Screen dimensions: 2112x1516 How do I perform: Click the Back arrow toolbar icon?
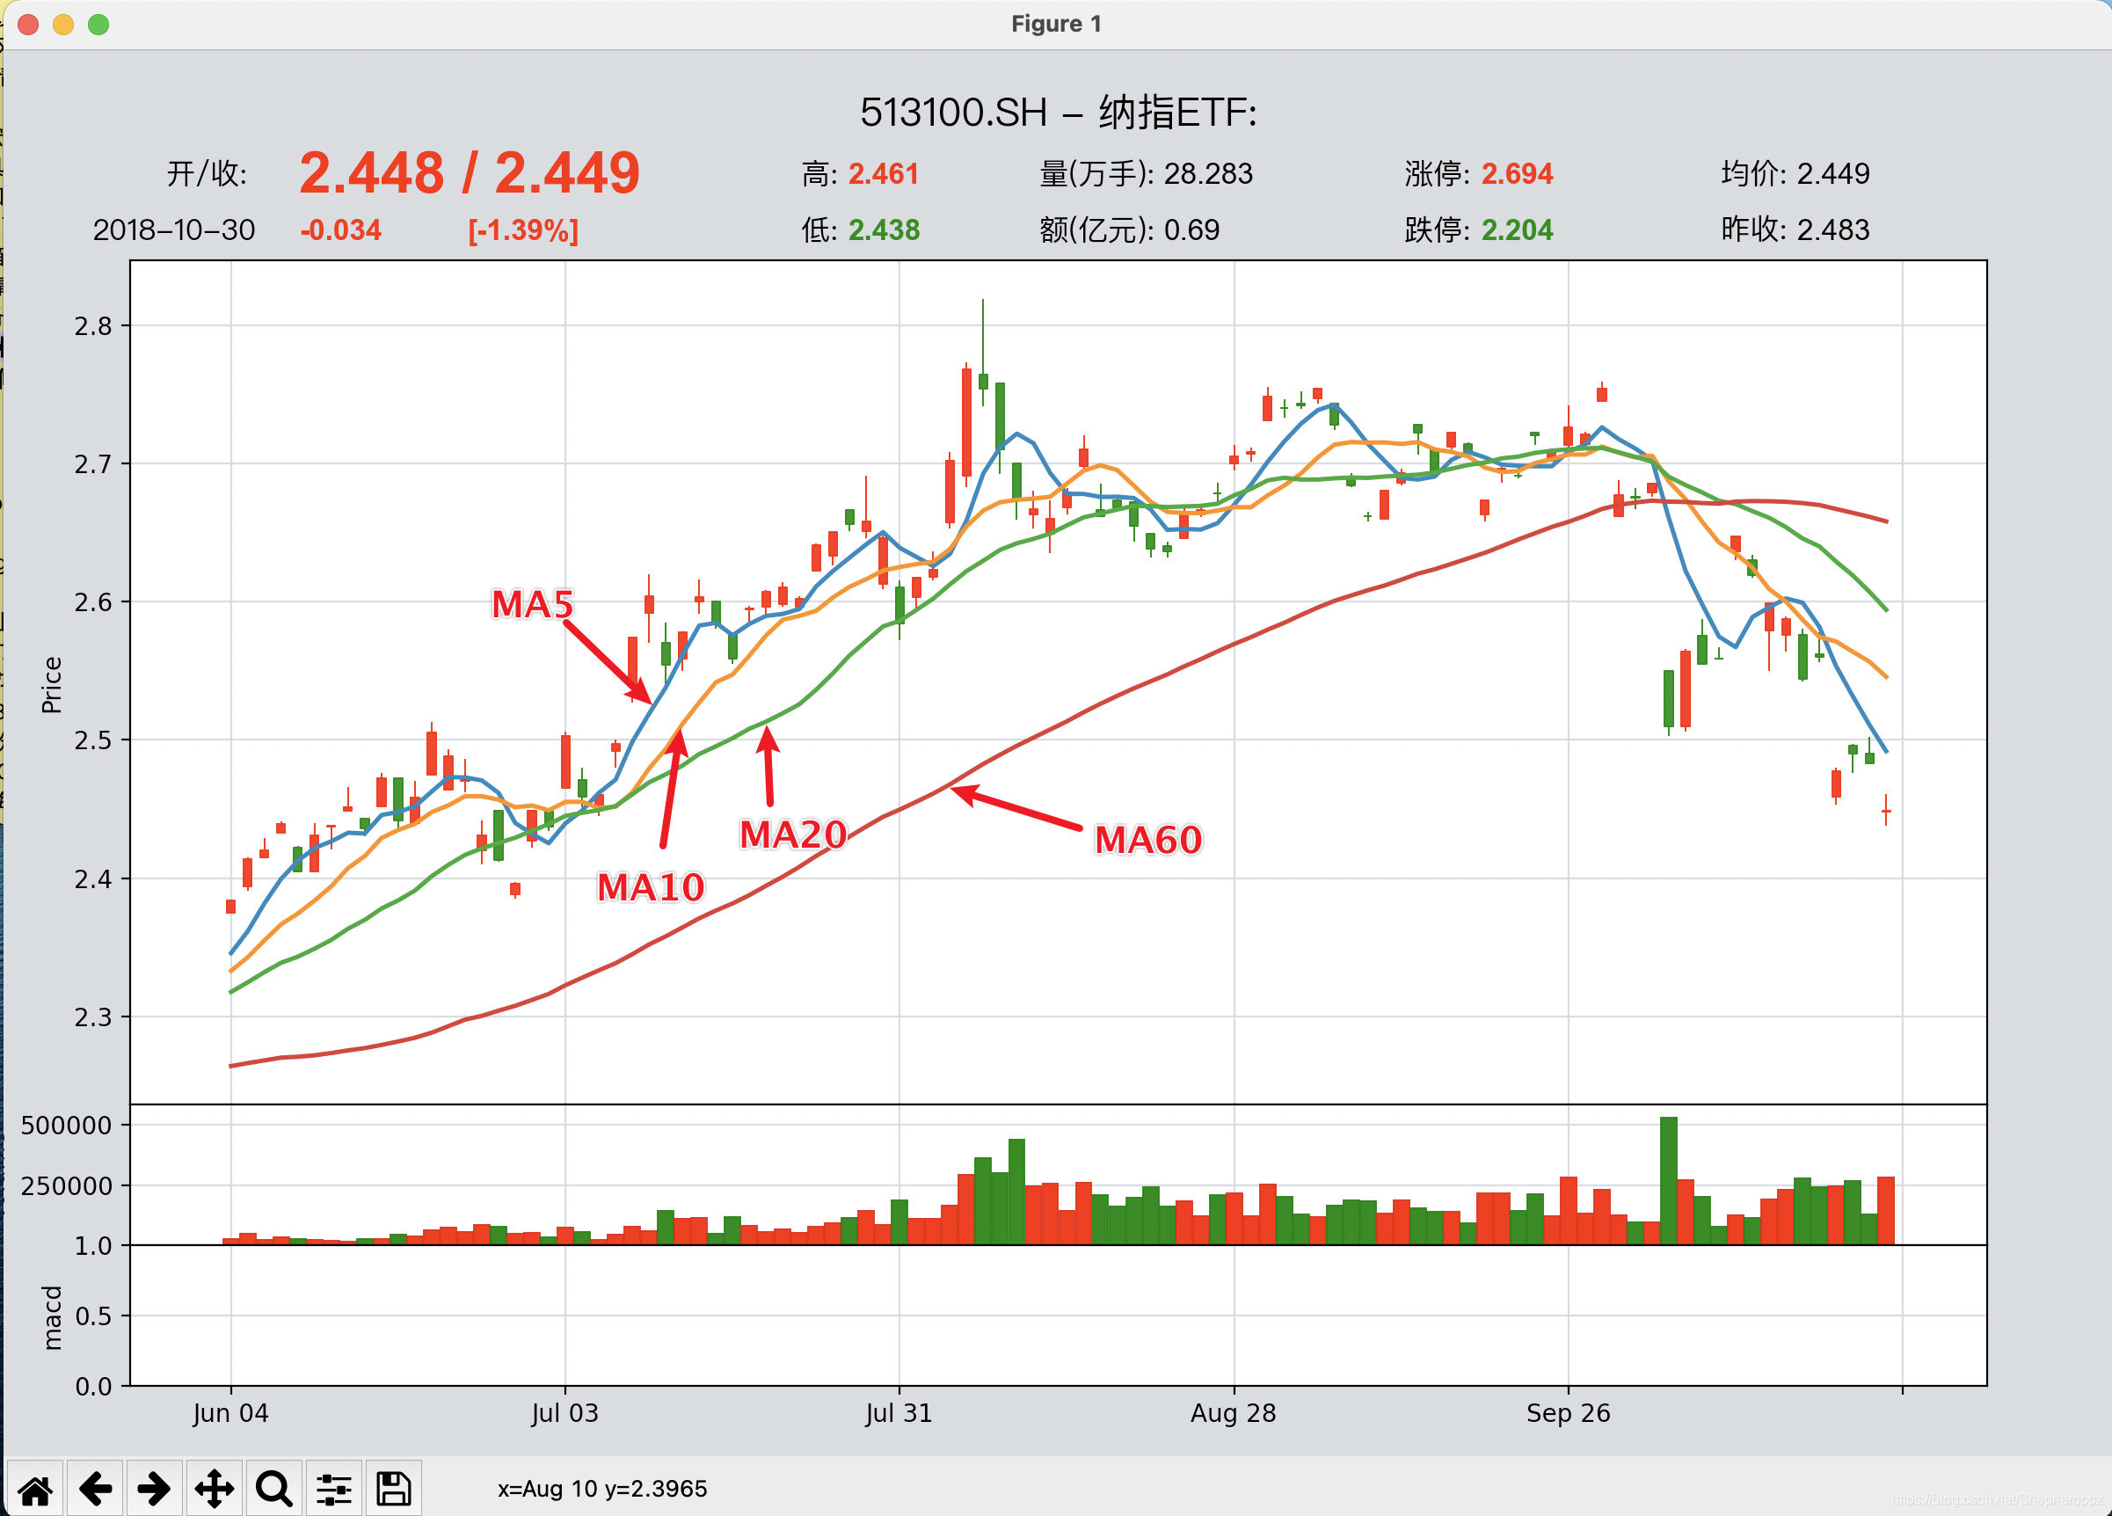click(x=95, y=1489)
